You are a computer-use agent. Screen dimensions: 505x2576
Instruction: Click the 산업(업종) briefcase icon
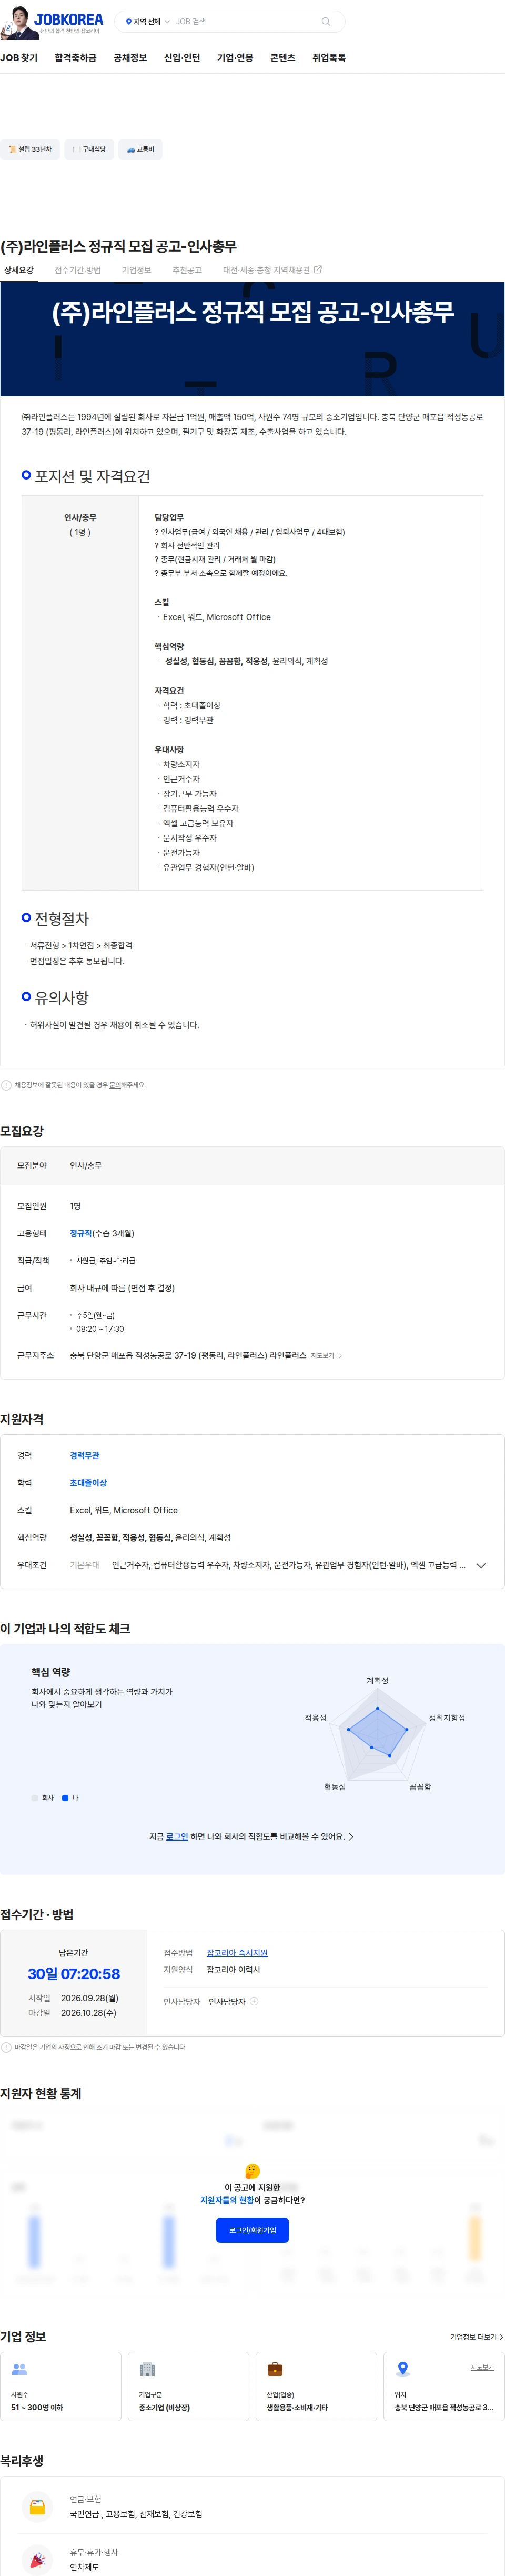point(275,2369)
